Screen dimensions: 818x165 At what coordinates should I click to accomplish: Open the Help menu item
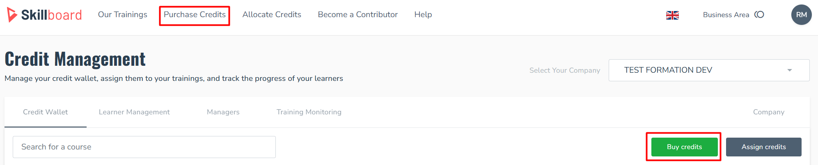(x=423, y=15)
